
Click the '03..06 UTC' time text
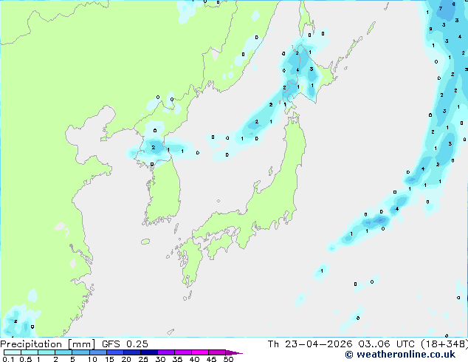[386, 344]
